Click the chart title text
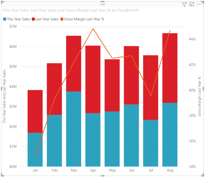 tap(71, 10)
